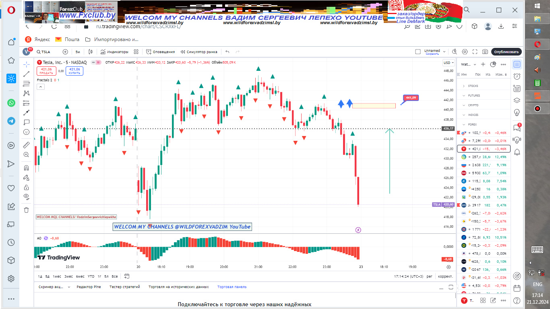
Task: Open the indicator templates grid icon
Action: point(136,52)
